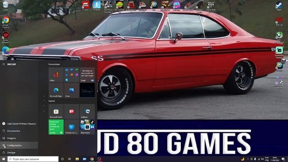Image resolution: width=288 pixels, height=162 pixels.
Task: Open the Fotos tile
Action: click(72, 90)
